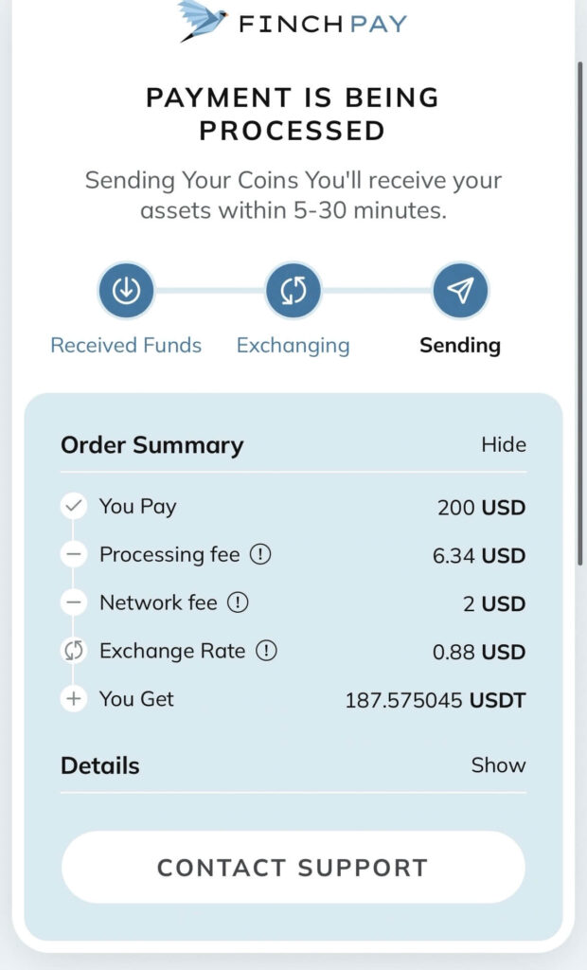Toggle the minus icon beside Processing fee
This screenshot has height=970, width=587.
pyautogui.click(x=74, y=555)
